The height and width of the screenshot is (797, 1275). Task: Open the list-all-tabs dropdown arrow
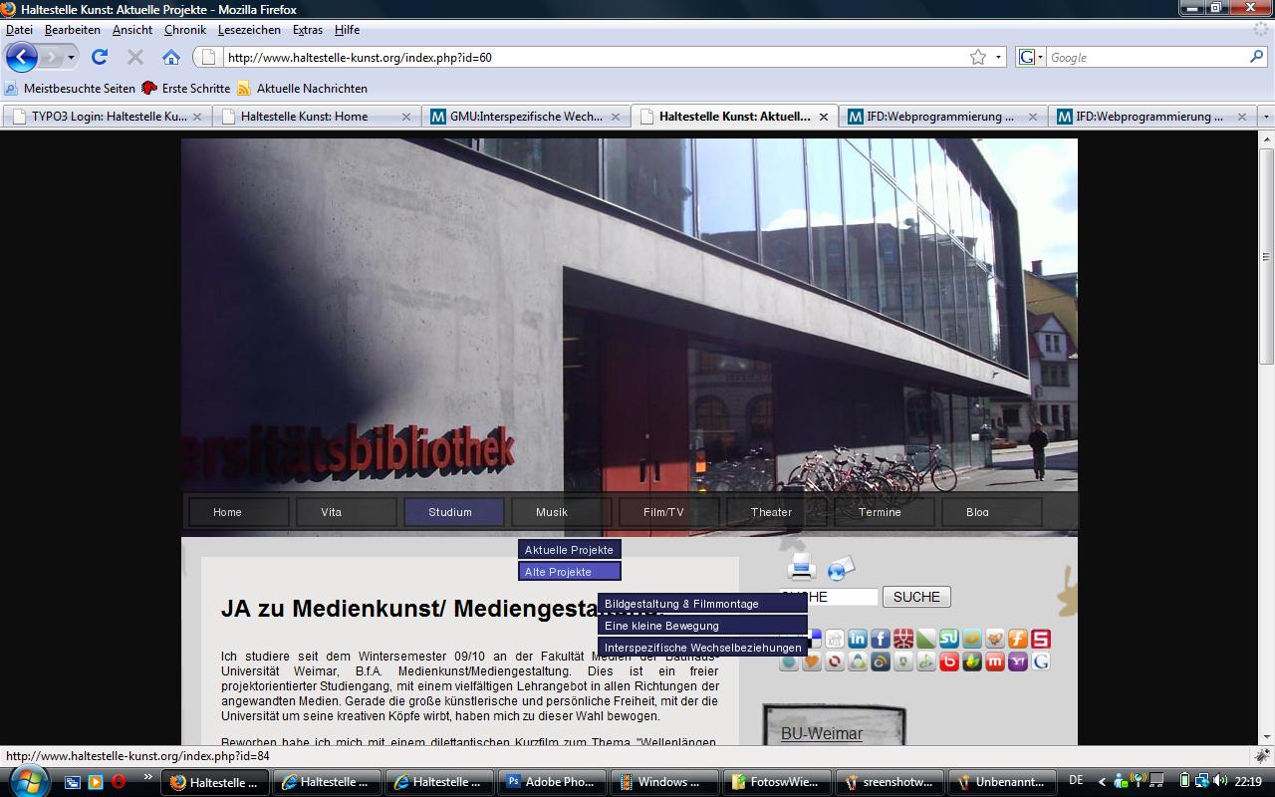[x=1266, y=117]
